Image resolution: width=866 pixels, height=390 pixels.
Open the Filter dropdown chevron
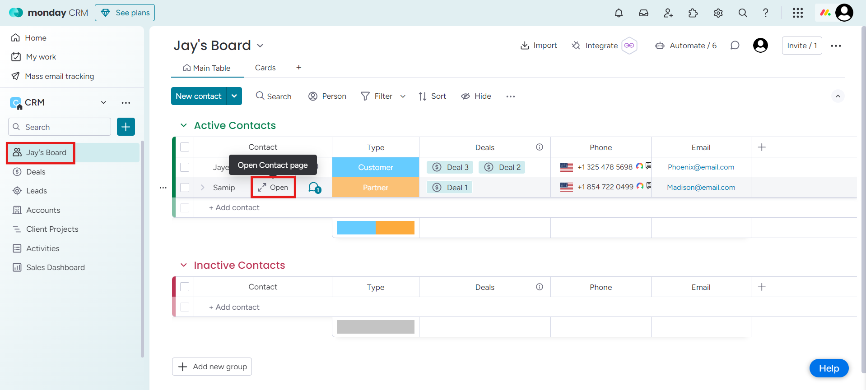403,96
